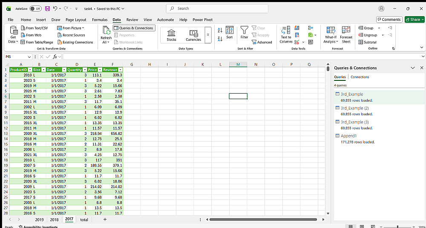The height and width of the screenshot is (228, 426).
Task: Open the File menu
Action: (11, 20)
